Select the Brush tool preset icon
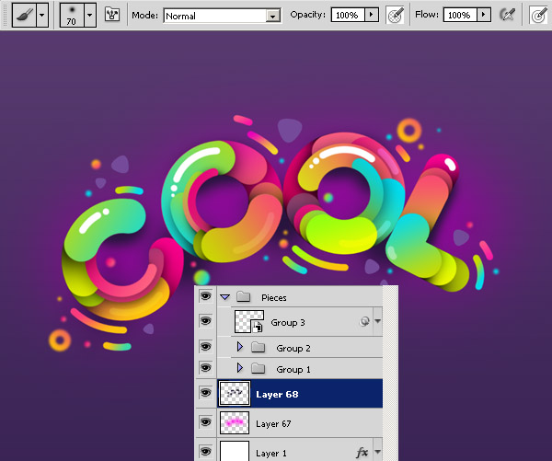The width and height of the screenshot is (552, 461). coord(24,15)
